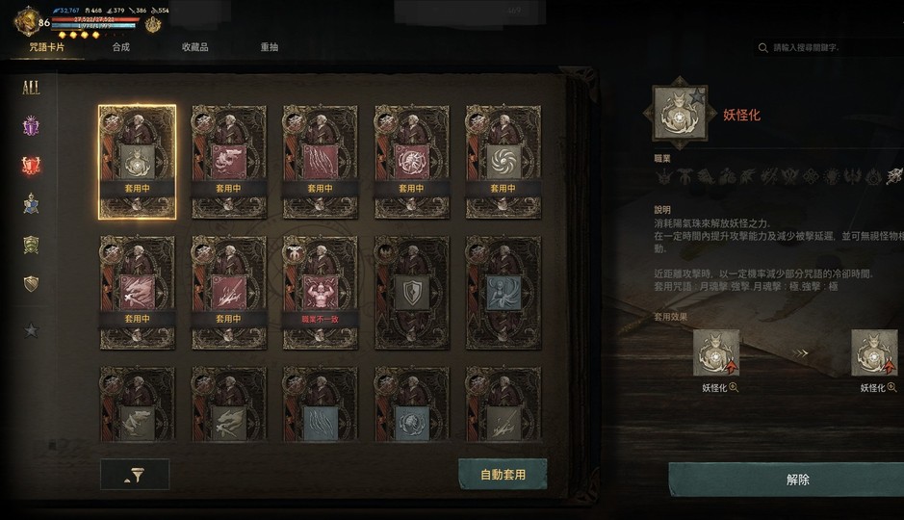The width and height of the screenshot is (904, 520).
Task: Zoom into right 妖怪化 effect magnifier
Action: click(891, 387)
